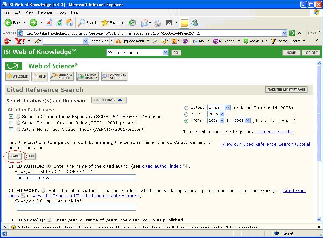The image size is (323, 238).
Task: Check Arts & Humanities Citation Index checkbox
Action: click(11, 130)
